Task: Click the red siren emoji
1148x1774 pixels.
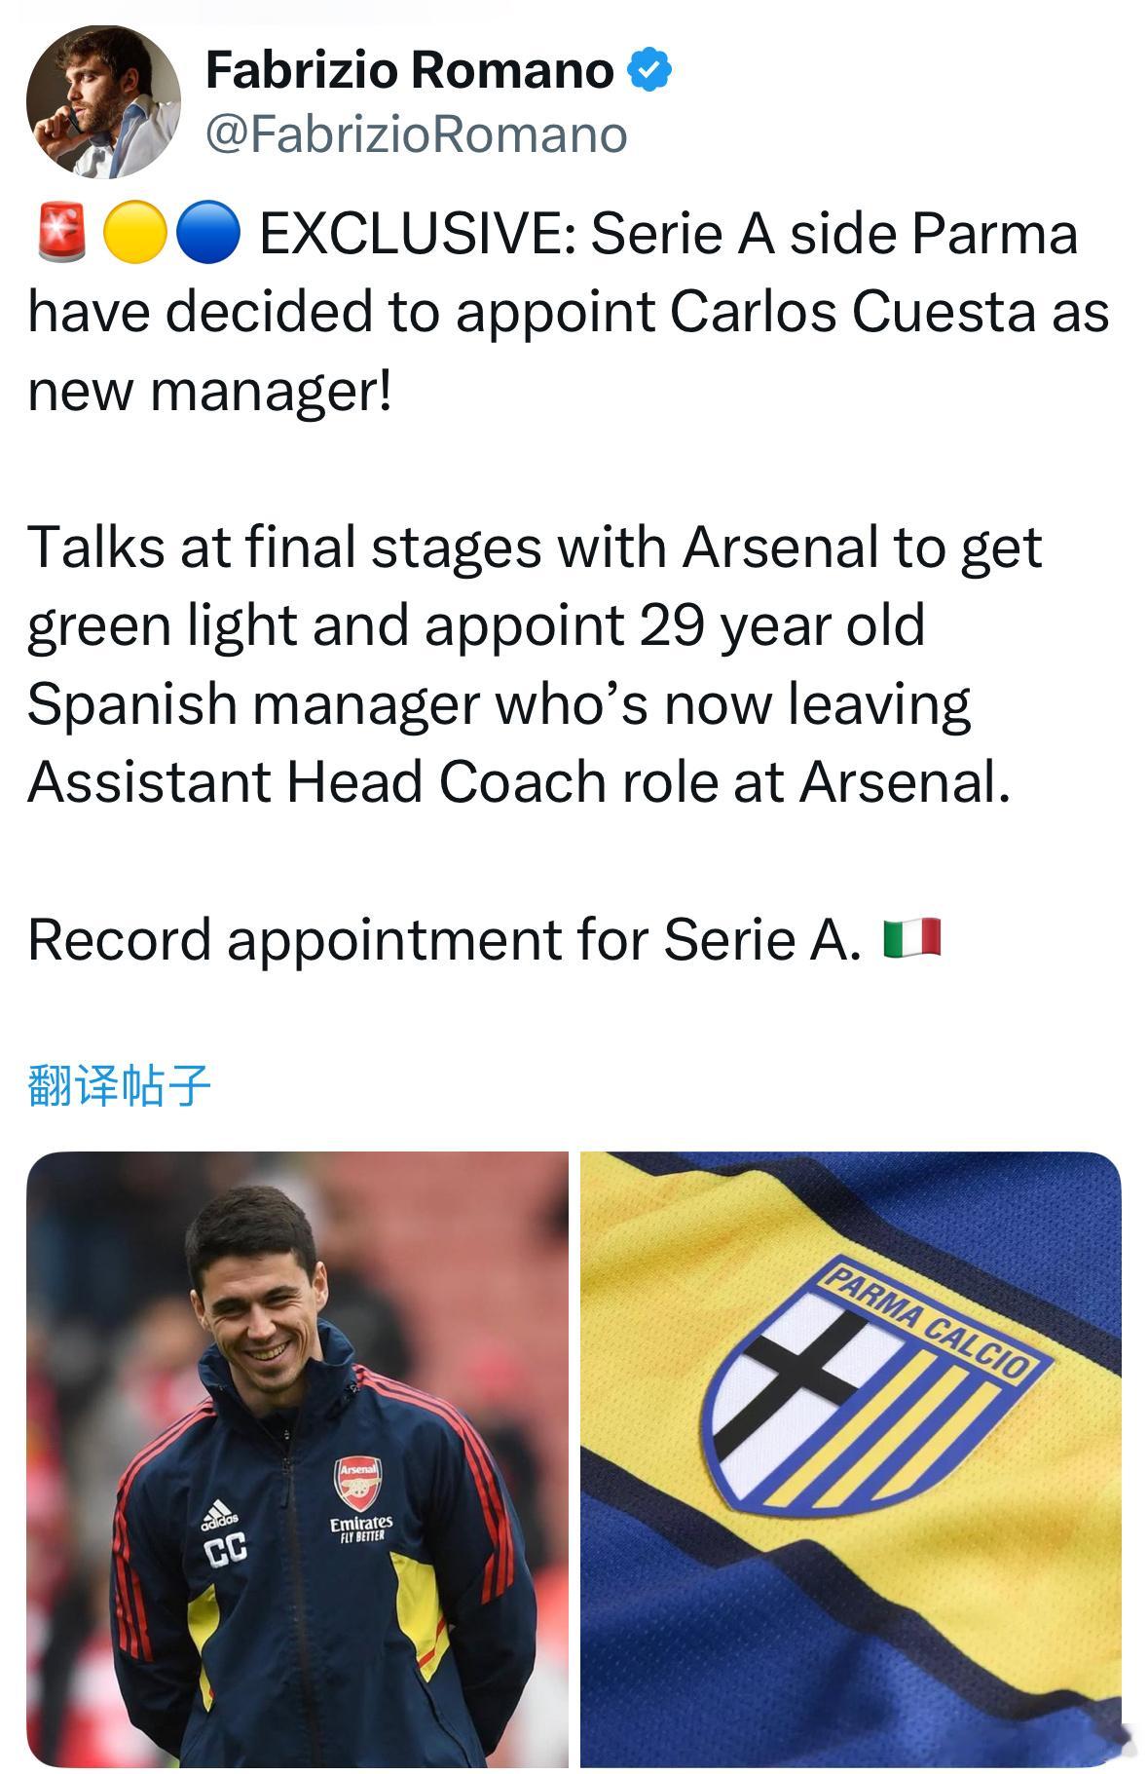Action: [x=61, y=234]
